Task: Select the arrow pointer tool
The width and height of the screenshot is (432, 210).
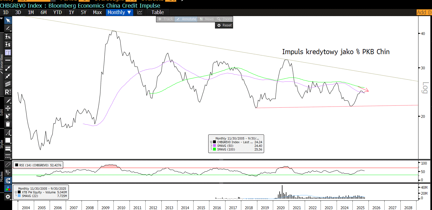Action: pyautogui.click(x=8, y=21)
